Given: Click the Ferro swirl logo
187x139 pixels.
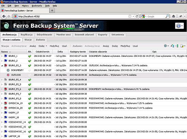Looking at the screenshot, I should 6,26.
